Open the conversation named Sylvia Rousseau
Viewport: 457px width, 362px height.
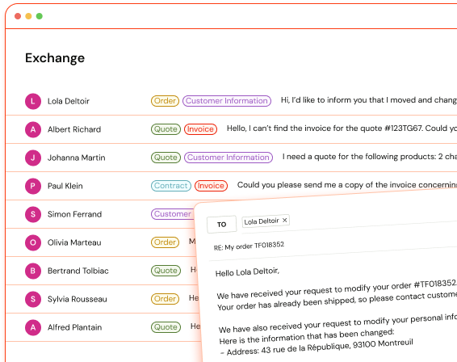tap(78, 299)
